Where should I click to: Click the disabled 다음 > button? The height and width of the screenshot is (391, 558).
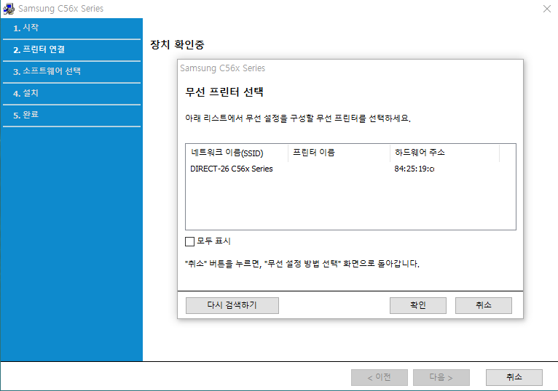[x=441, y=377]
